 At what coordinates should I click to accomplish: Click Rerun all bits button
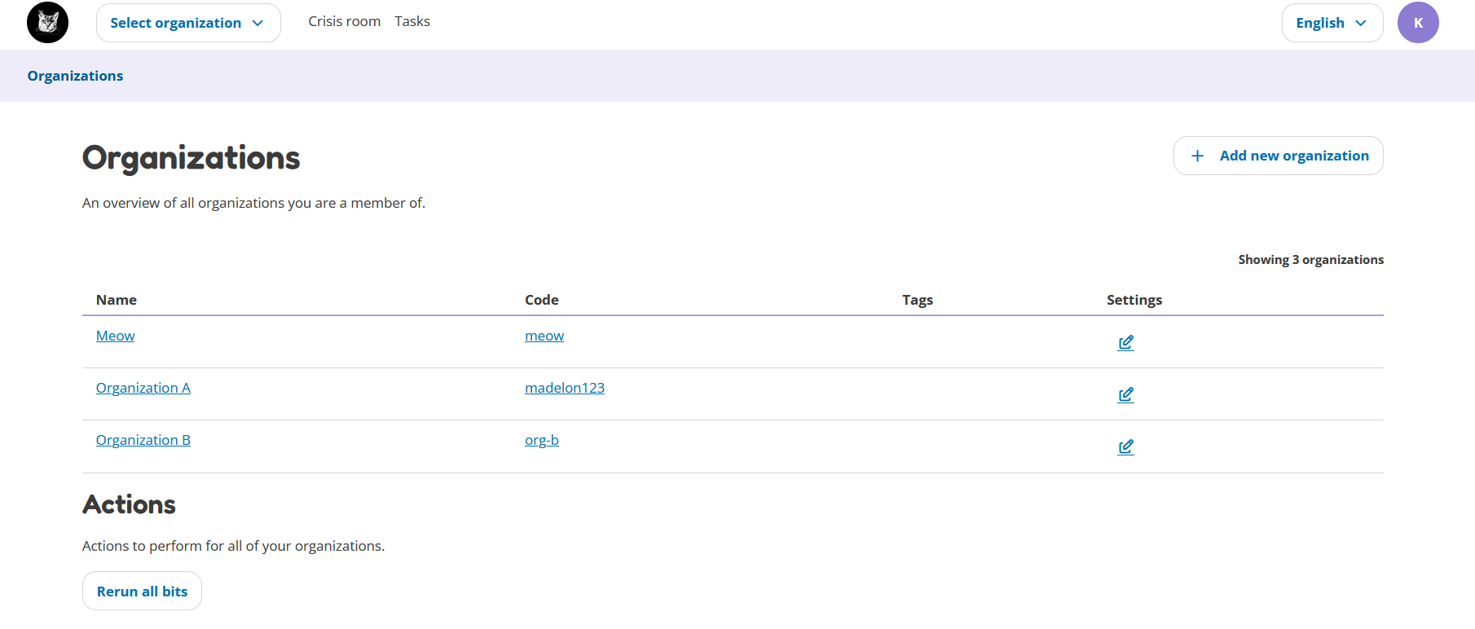[x=142, y=591]
